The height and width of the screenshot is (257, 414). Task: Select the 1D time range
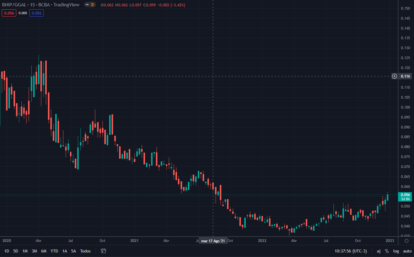pos(7,251)
